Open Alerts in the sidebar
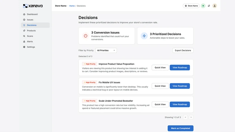The height and width of the screenshot is (132, 235). (x=35, y=41)
